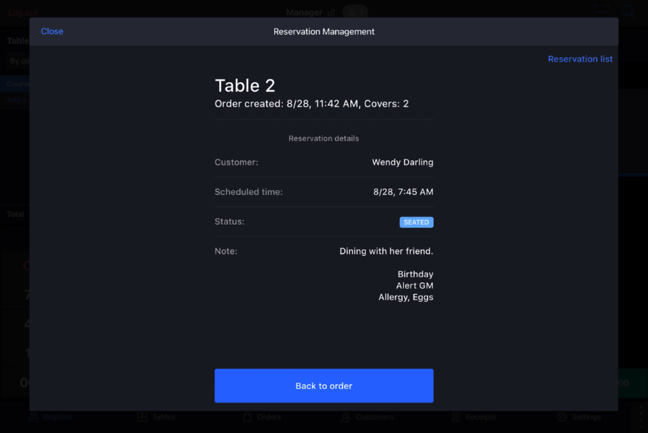Click the dining note text
Screen dimensions: 648x433
click(386, 250)
